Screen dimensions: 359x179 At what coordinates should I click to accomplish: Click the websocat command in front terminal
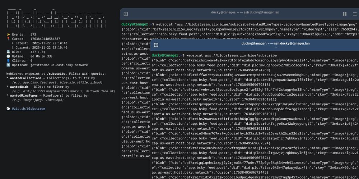pyautogui.click(x=232, y=55)
